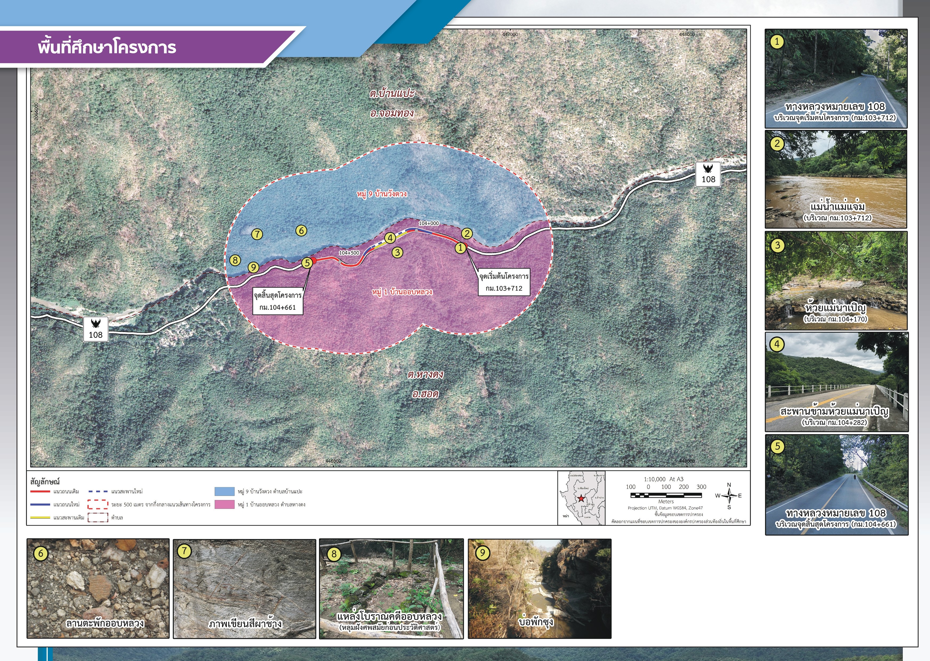930x661 pixels.
Task: Click the number 6 badge on the gravel photo
Action: point(41,553)
